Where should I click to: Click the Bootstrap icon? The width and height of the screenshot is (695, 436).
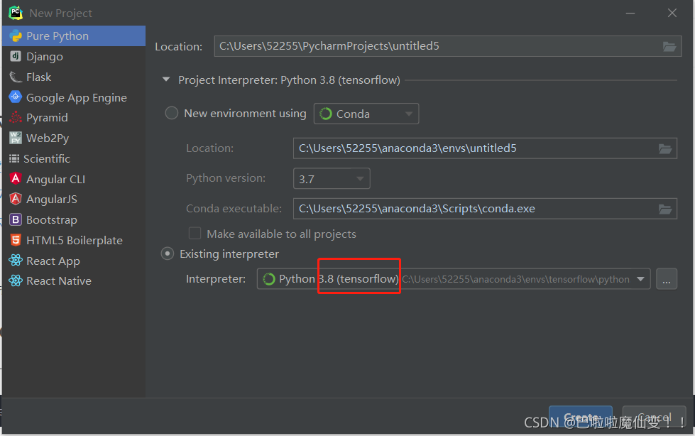point(16,219)
